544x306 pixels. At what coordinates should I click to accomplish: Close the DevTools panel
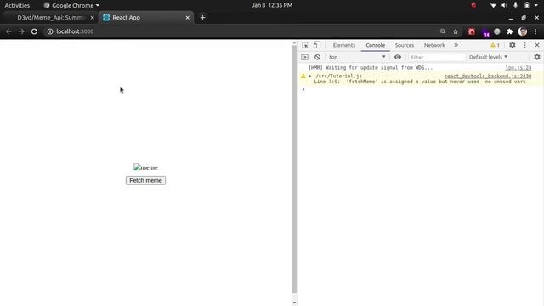coord(536,45)
